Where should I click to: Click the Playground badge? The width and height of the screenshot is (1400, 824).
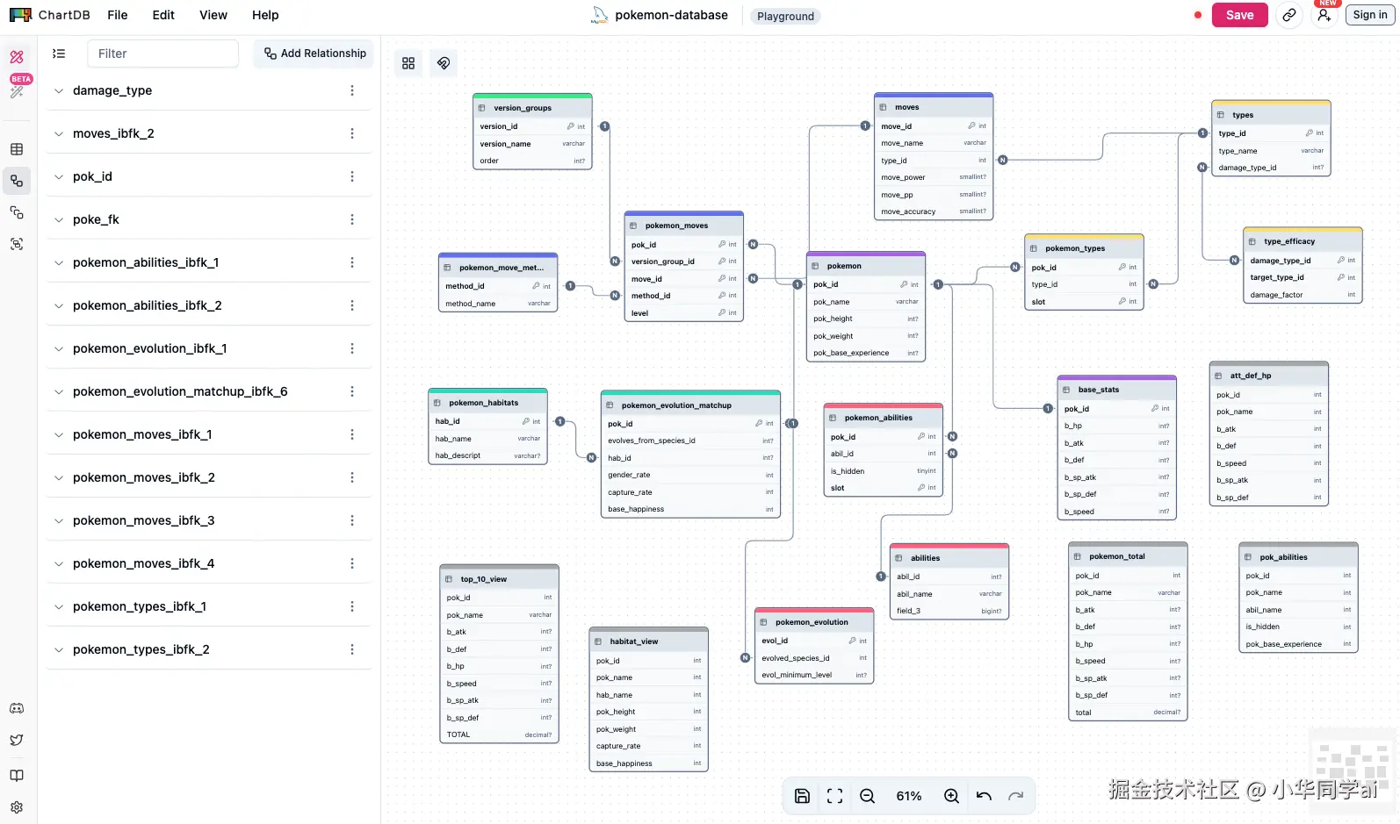(785, 16)
